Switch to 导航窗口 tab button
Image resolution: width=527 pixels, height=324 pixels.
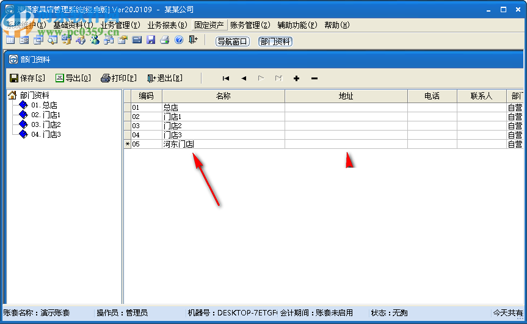[232, 41]
